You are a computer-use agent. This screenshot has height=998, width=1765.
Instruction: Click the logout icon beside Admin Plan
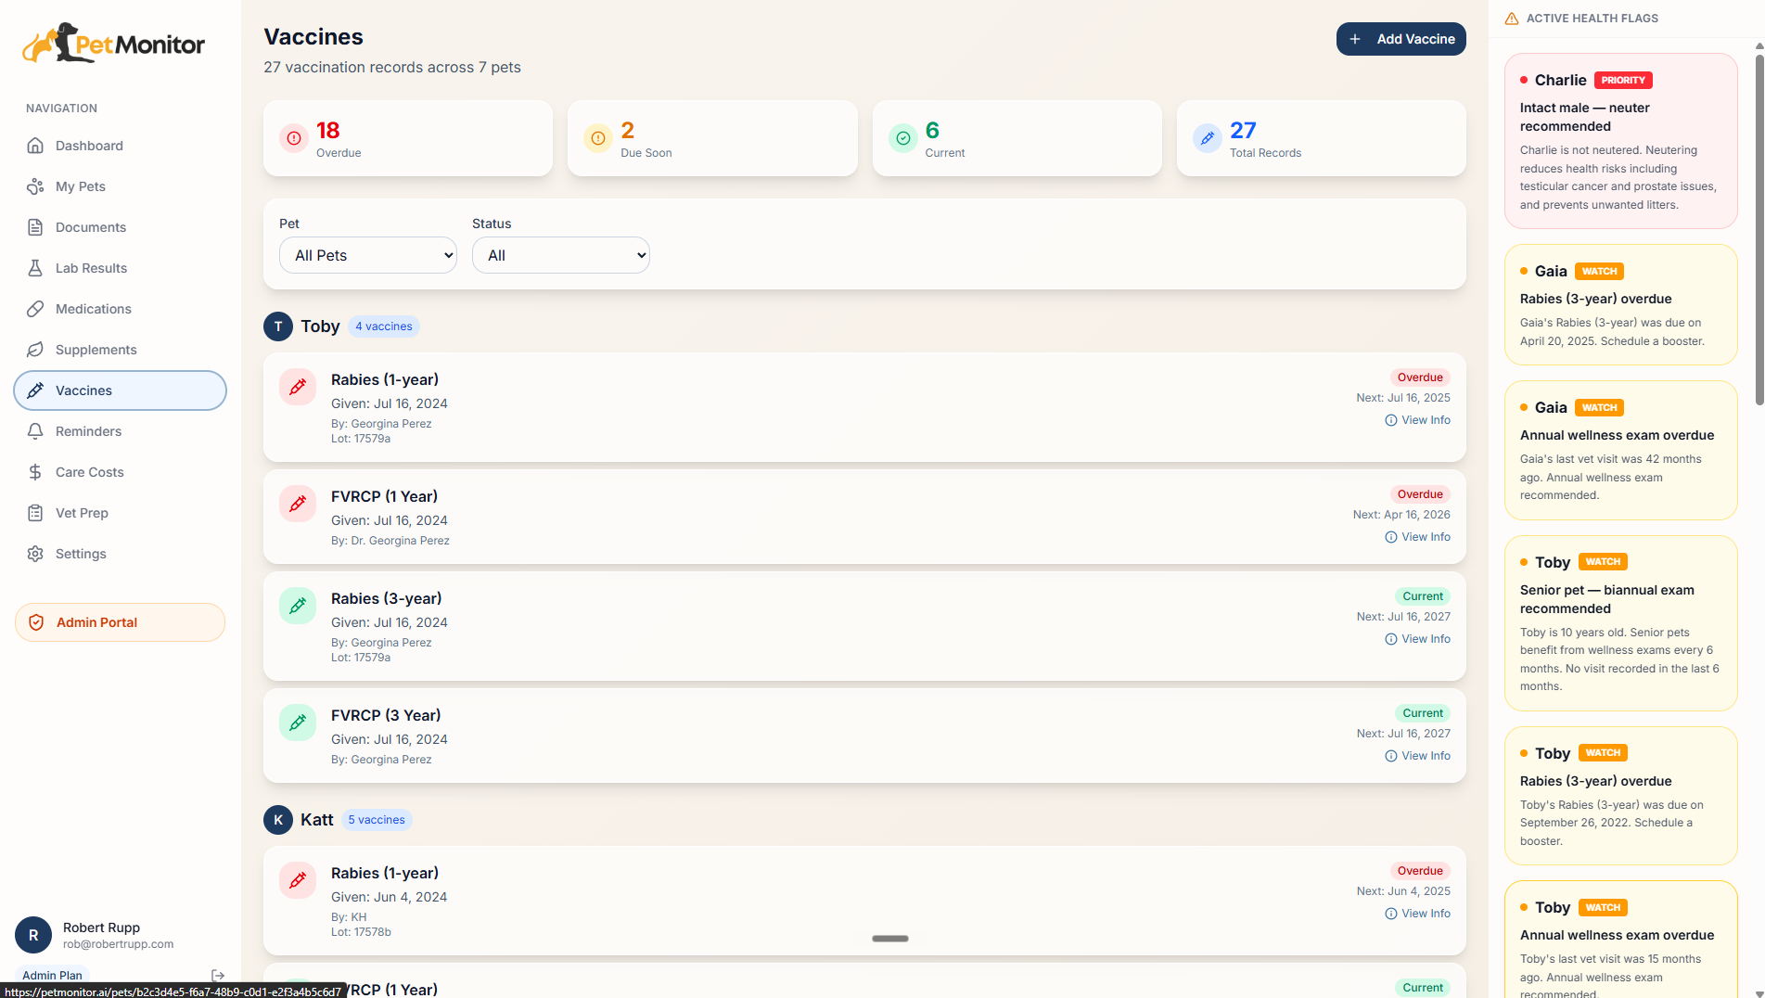pyautogui.click(x=218, y=975)
